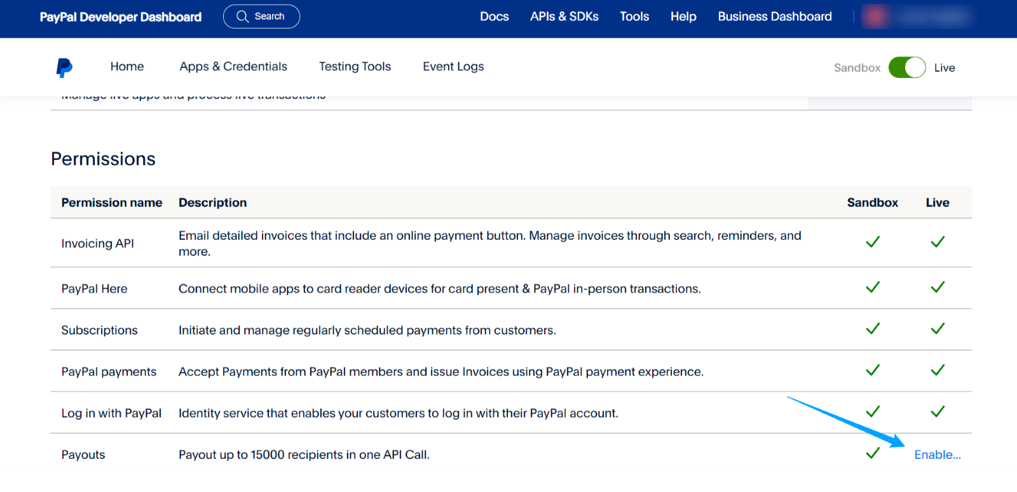
Task: Go to Business Dashboard link
Action: click(774, 17)
